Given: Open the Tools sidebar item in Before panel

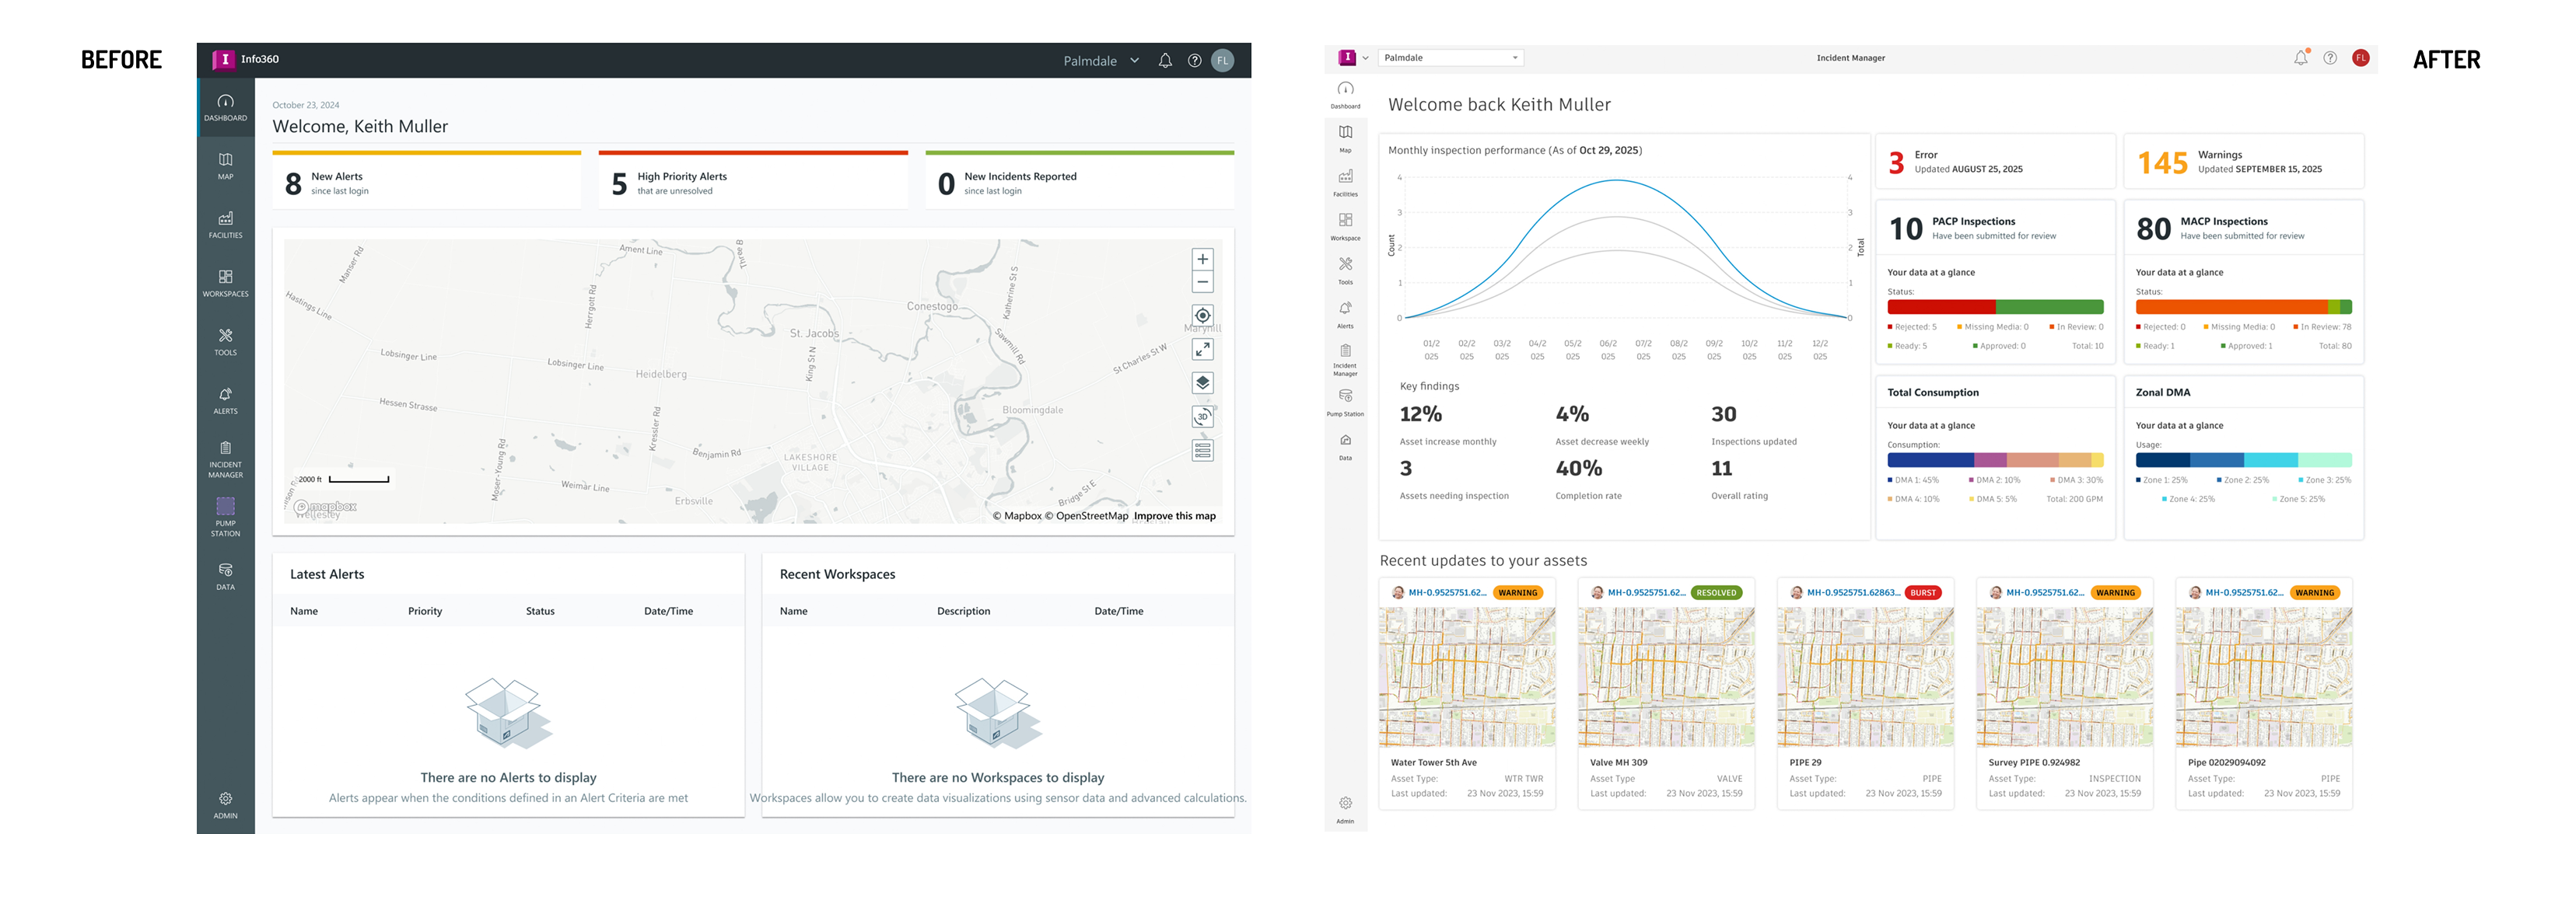Looking at the screenshot, I should point(226,342).
